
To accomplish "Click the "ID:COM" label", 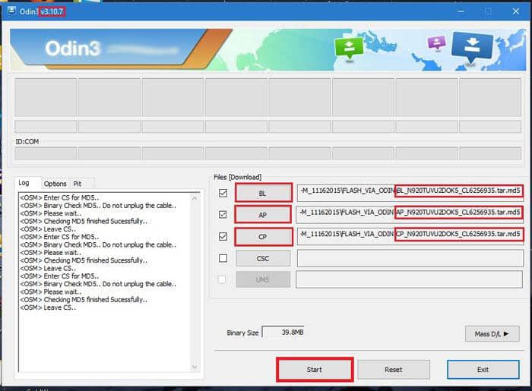I will click(x=27, y=142).
